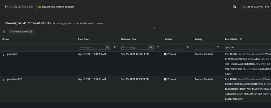This screenshot has height=108, width=271.
Task: Remove the Device Name grouping chip
Action: coord(31,32)
